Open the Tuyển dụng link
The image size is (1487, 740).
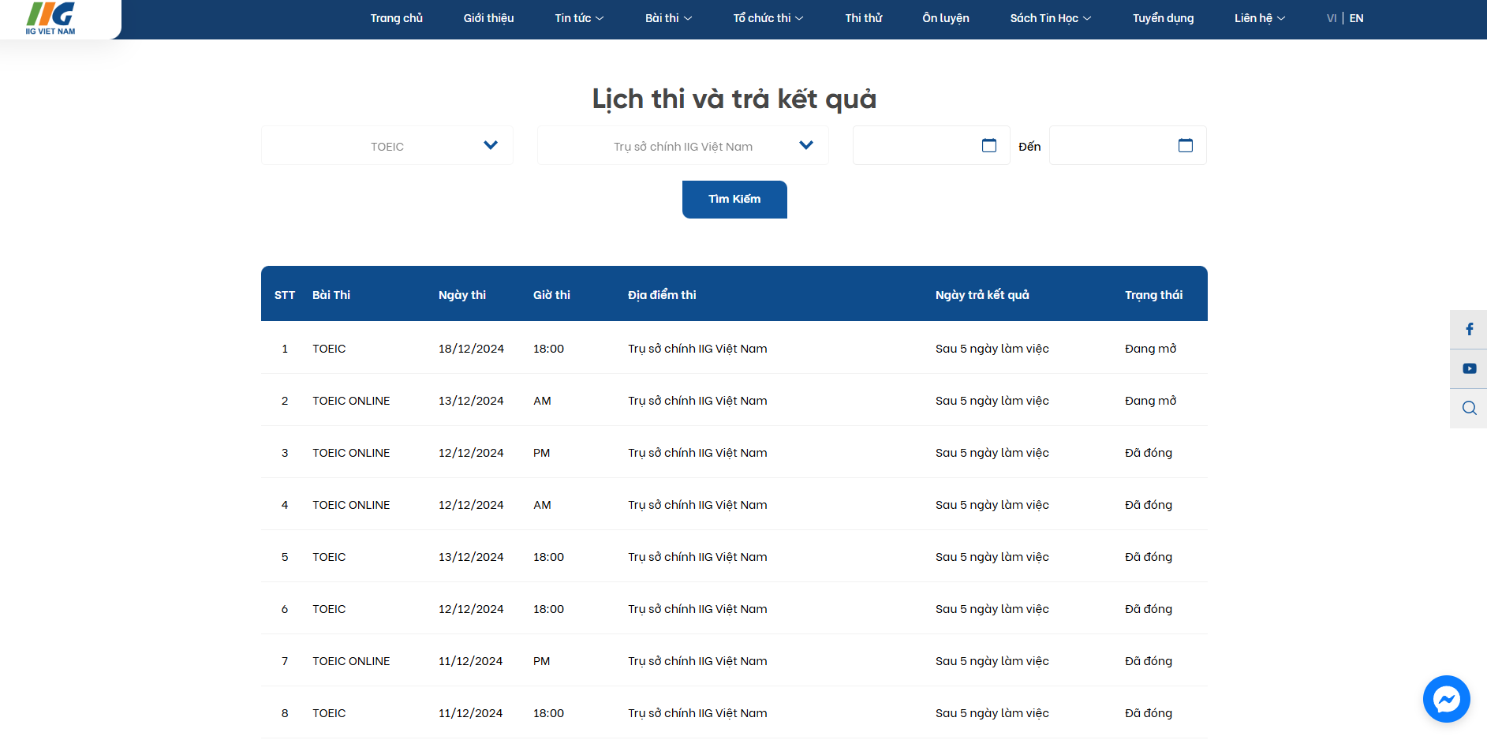click(1163, 18)
